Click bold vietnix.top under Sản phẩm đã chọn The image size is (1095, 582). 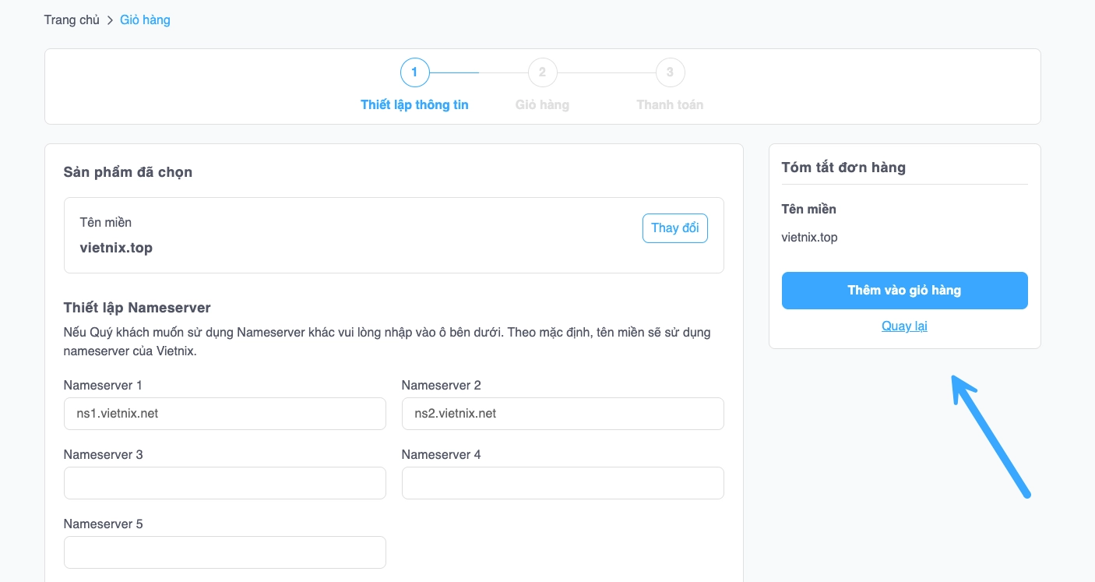click(116, 248)
